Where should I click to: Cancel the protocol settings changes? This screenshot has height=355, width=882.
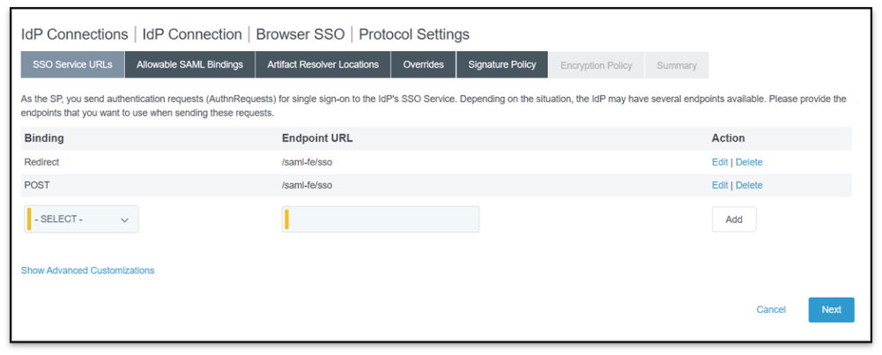tap(771, 309)
